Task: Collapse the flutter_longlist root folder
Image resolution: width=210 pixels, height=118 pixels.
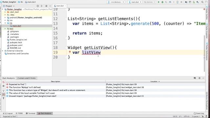Action: [x=3, y=9]
